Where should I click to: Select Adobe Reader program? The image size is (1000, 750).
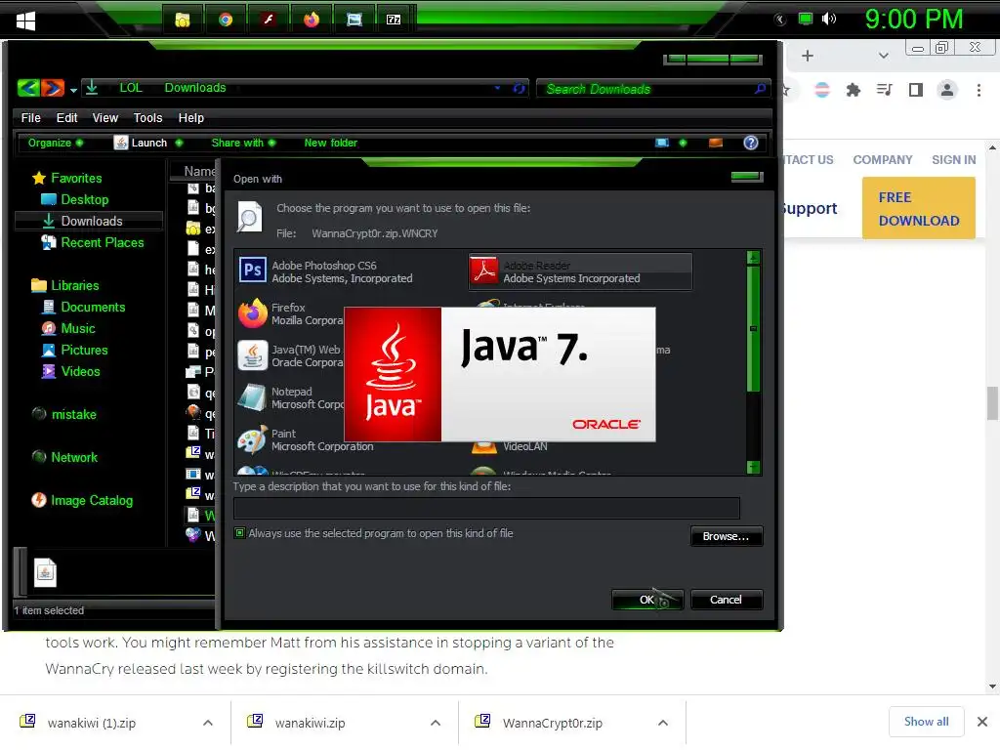(580, 271)
